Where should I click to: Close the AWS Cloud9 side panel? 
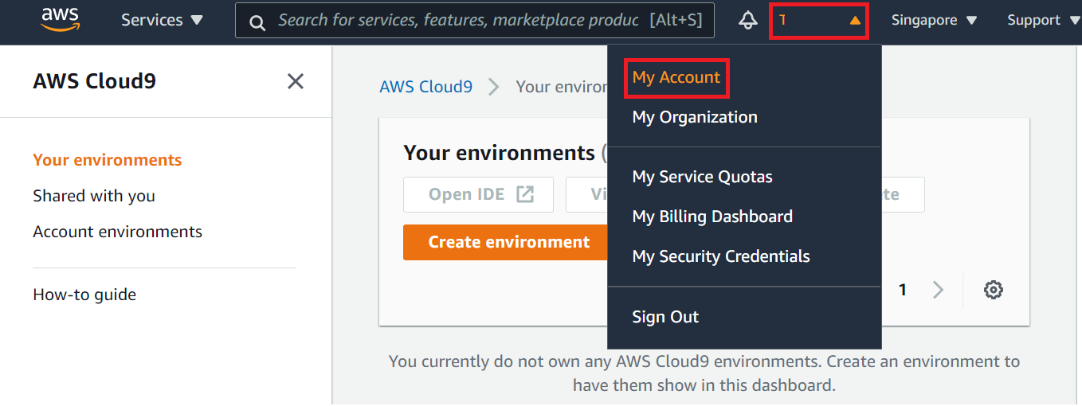pyautogui.click(x=296, y=81)
